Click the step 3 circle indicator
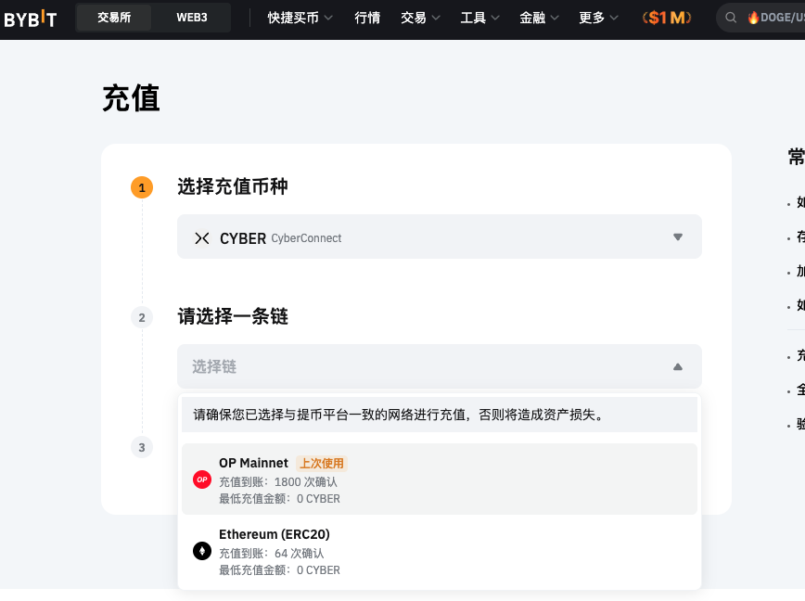The width and height of the screenshot is (805, 601). tap(142, 447)
